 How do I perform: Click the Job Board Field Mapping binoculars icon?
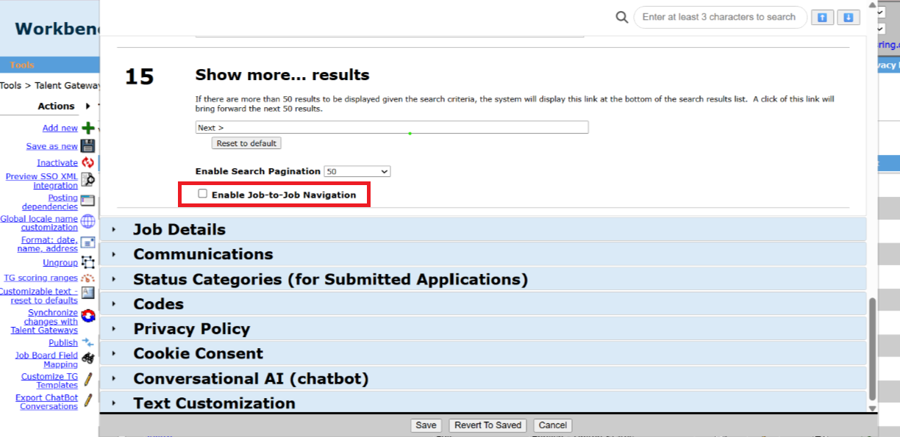88,359
